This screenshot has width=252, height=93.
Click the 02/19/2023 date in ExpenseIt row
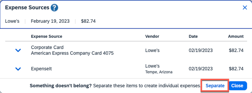(x=201, y=69)
